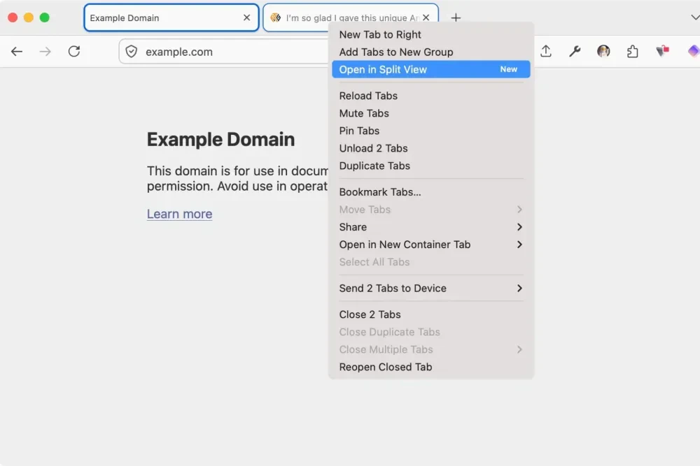Select Duplicate Tabs
Image resolution: width=700 pixels, height=466 pixels.
click(x=430, y=166)
